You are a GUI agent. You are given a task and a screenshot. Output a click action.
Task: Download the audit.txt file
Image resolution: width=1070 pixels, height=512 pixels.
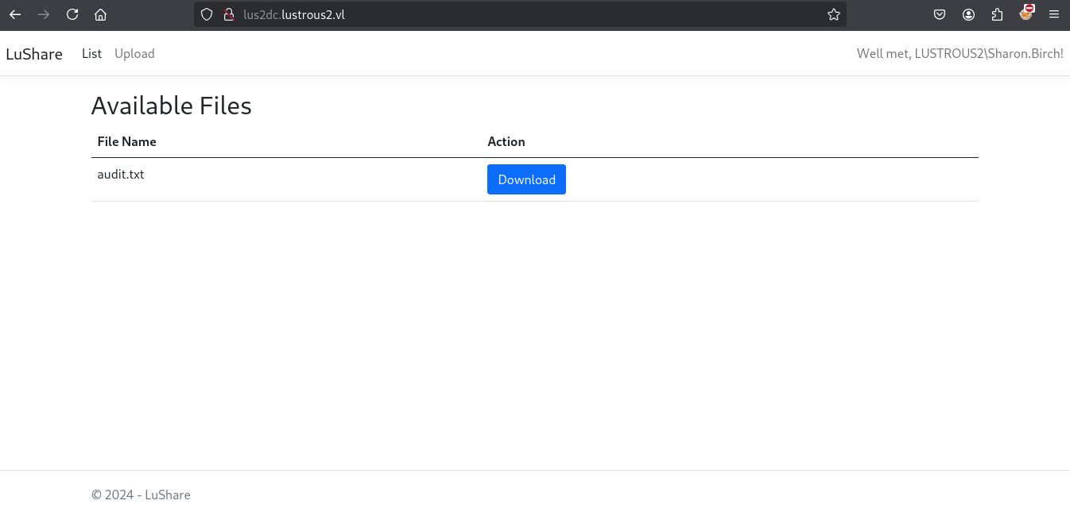526,179
